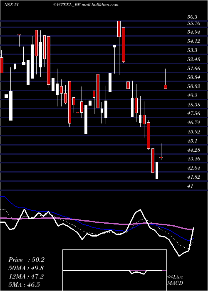The width and height of the screenshot is (208, 291).
Task: Click the 50MA : 49.8 readout
Action: pyautogui.click(x=26, y=268)
